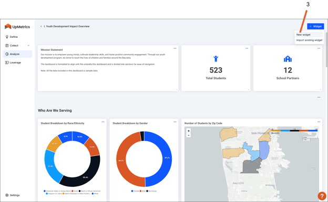Choose Import existing widget

[309, 40]
